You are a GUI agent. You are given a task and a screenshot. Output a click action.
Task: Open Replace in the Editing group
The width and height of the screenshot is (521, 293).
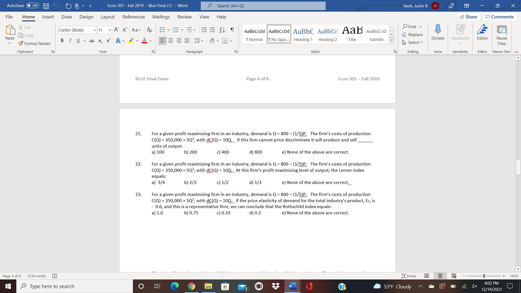pos(412,34)
